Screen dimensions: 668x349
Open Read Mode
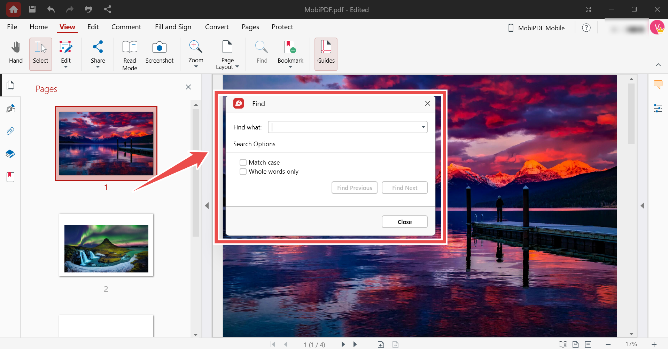pyautogui.click(x=130, y=55)
